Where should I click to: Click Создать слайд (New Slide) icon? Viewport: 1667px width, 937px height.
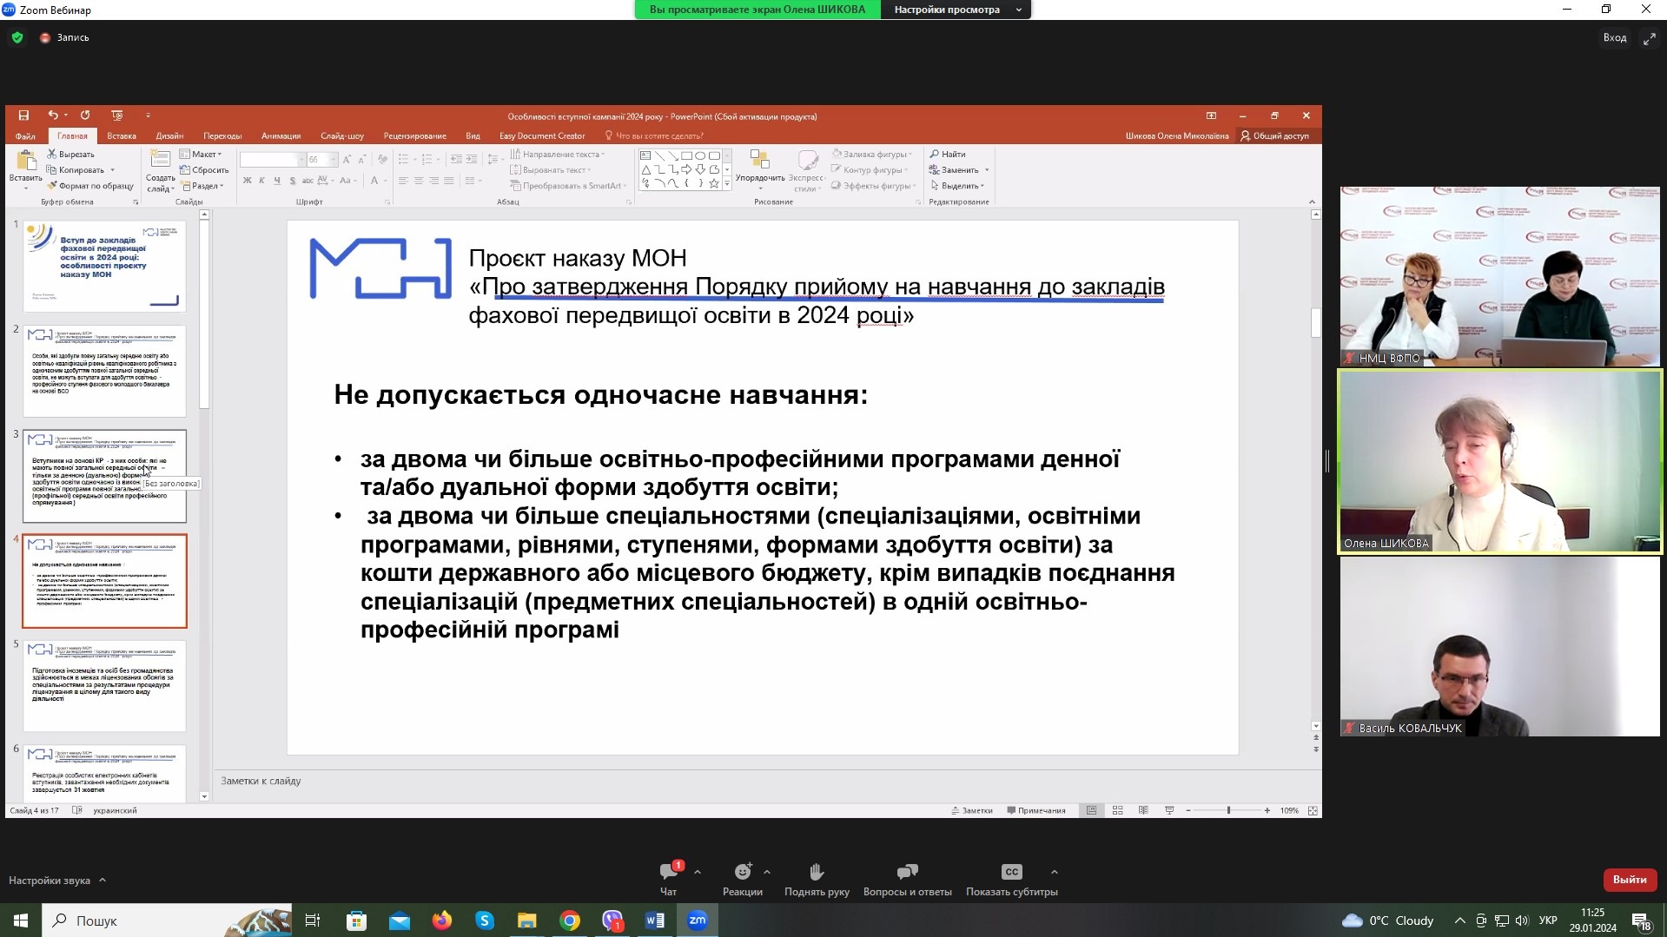click(160, 160)
